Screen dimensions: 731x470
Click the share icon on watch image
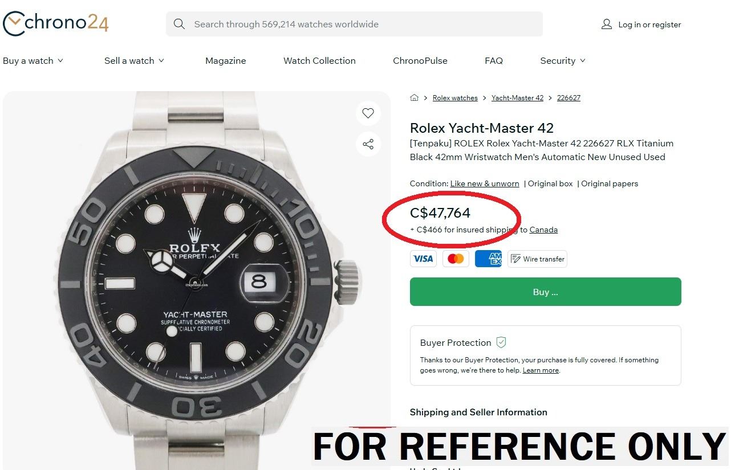tap(368, 144)
